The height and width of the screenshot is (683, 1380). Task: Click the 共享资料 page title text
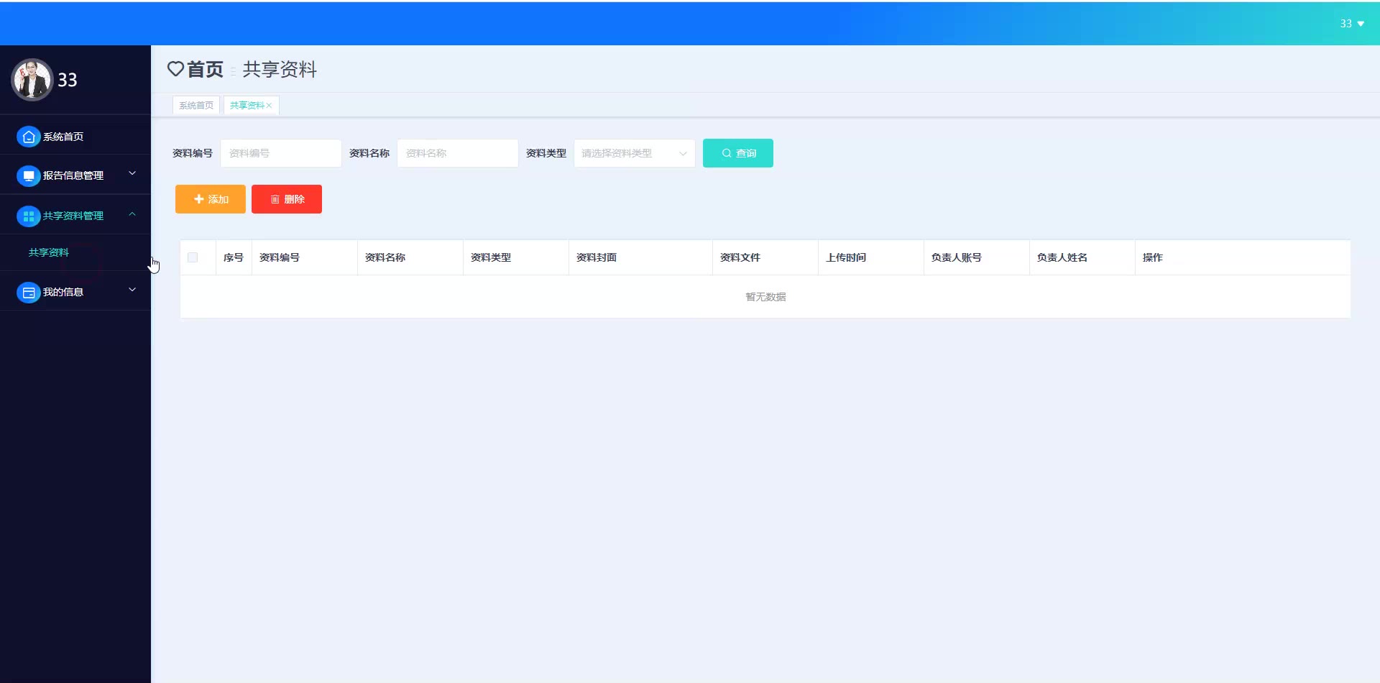click(x=280, y=69)
